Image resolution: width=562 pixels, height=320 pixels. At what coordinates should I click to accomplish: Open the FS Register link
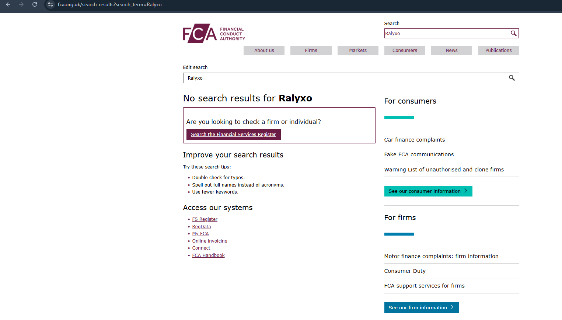click(x=205, y=219)
